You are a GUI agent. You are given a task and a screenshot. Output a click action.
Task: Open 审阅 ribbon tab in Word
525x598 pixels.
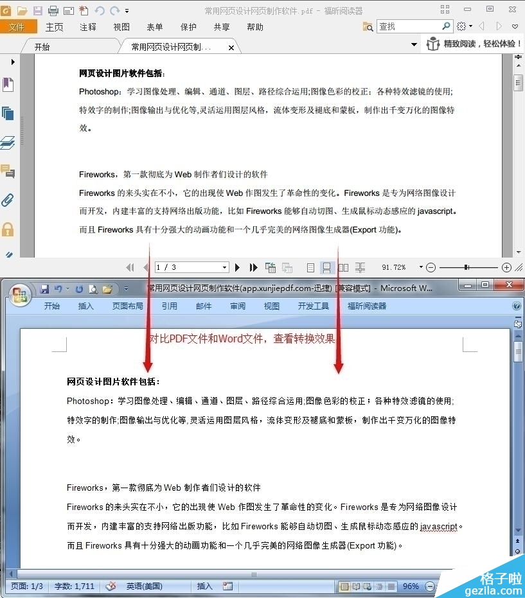(x=237, y=306)
